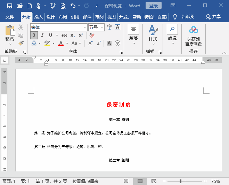The width and height of the screenshot is (229, 185).
Task: Click the 保密制度 document title text
Action: point(118,105)
